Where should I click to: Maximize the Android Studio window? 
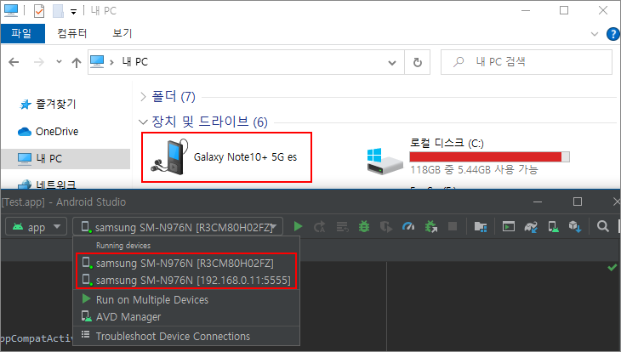[x=578, y=202]
